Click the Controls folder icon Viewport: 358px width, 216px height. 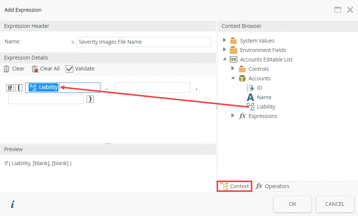[x=242, y=69]
